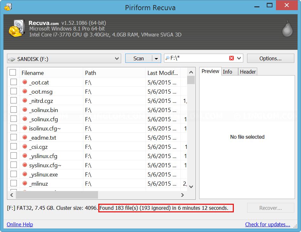Clear the filter with the red X icon
The width and height of the screenshot is (301, 232).
coord(232,58)
